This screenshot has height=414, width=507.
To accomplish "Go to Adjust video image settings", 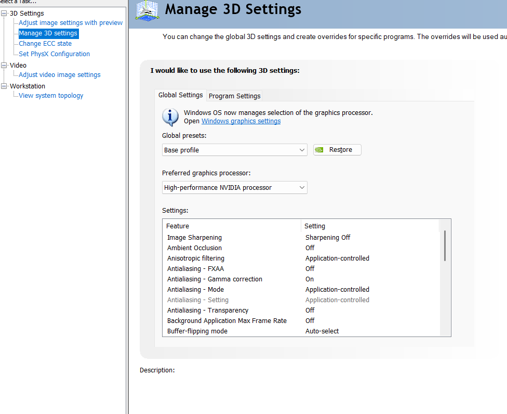I will [60, 75].
